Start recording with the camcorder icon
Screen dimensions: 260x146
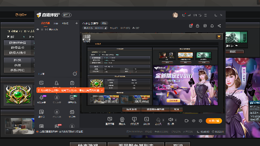coord(187,121)
